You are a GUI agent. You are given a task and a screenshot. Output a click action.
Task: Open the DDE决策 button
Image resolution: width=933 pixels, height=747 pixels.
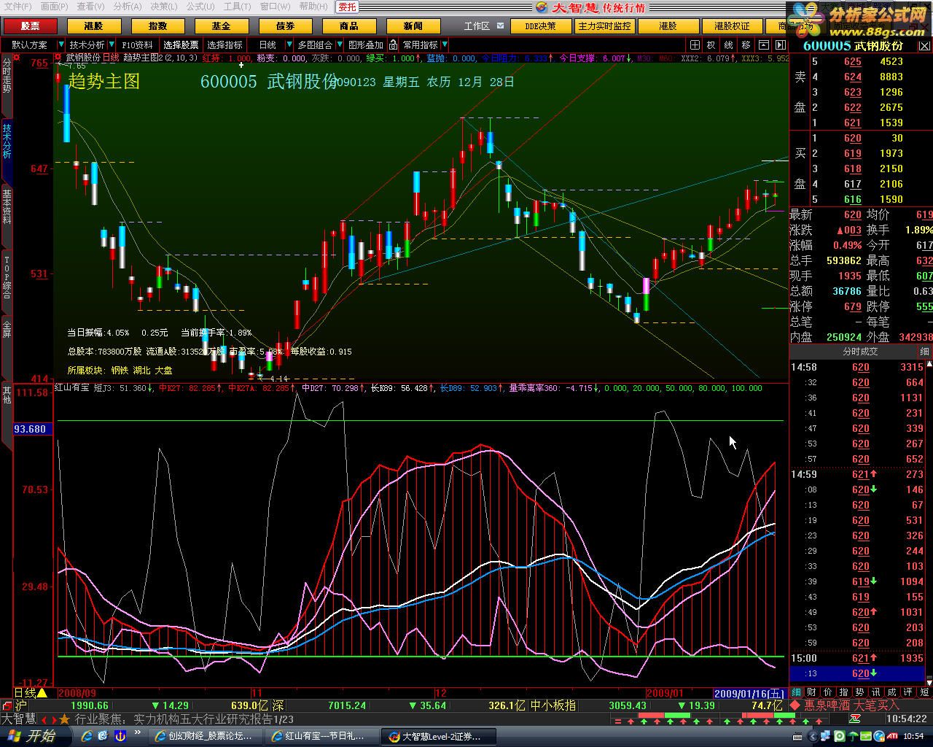pyautogui.click(x=540, y=26)
